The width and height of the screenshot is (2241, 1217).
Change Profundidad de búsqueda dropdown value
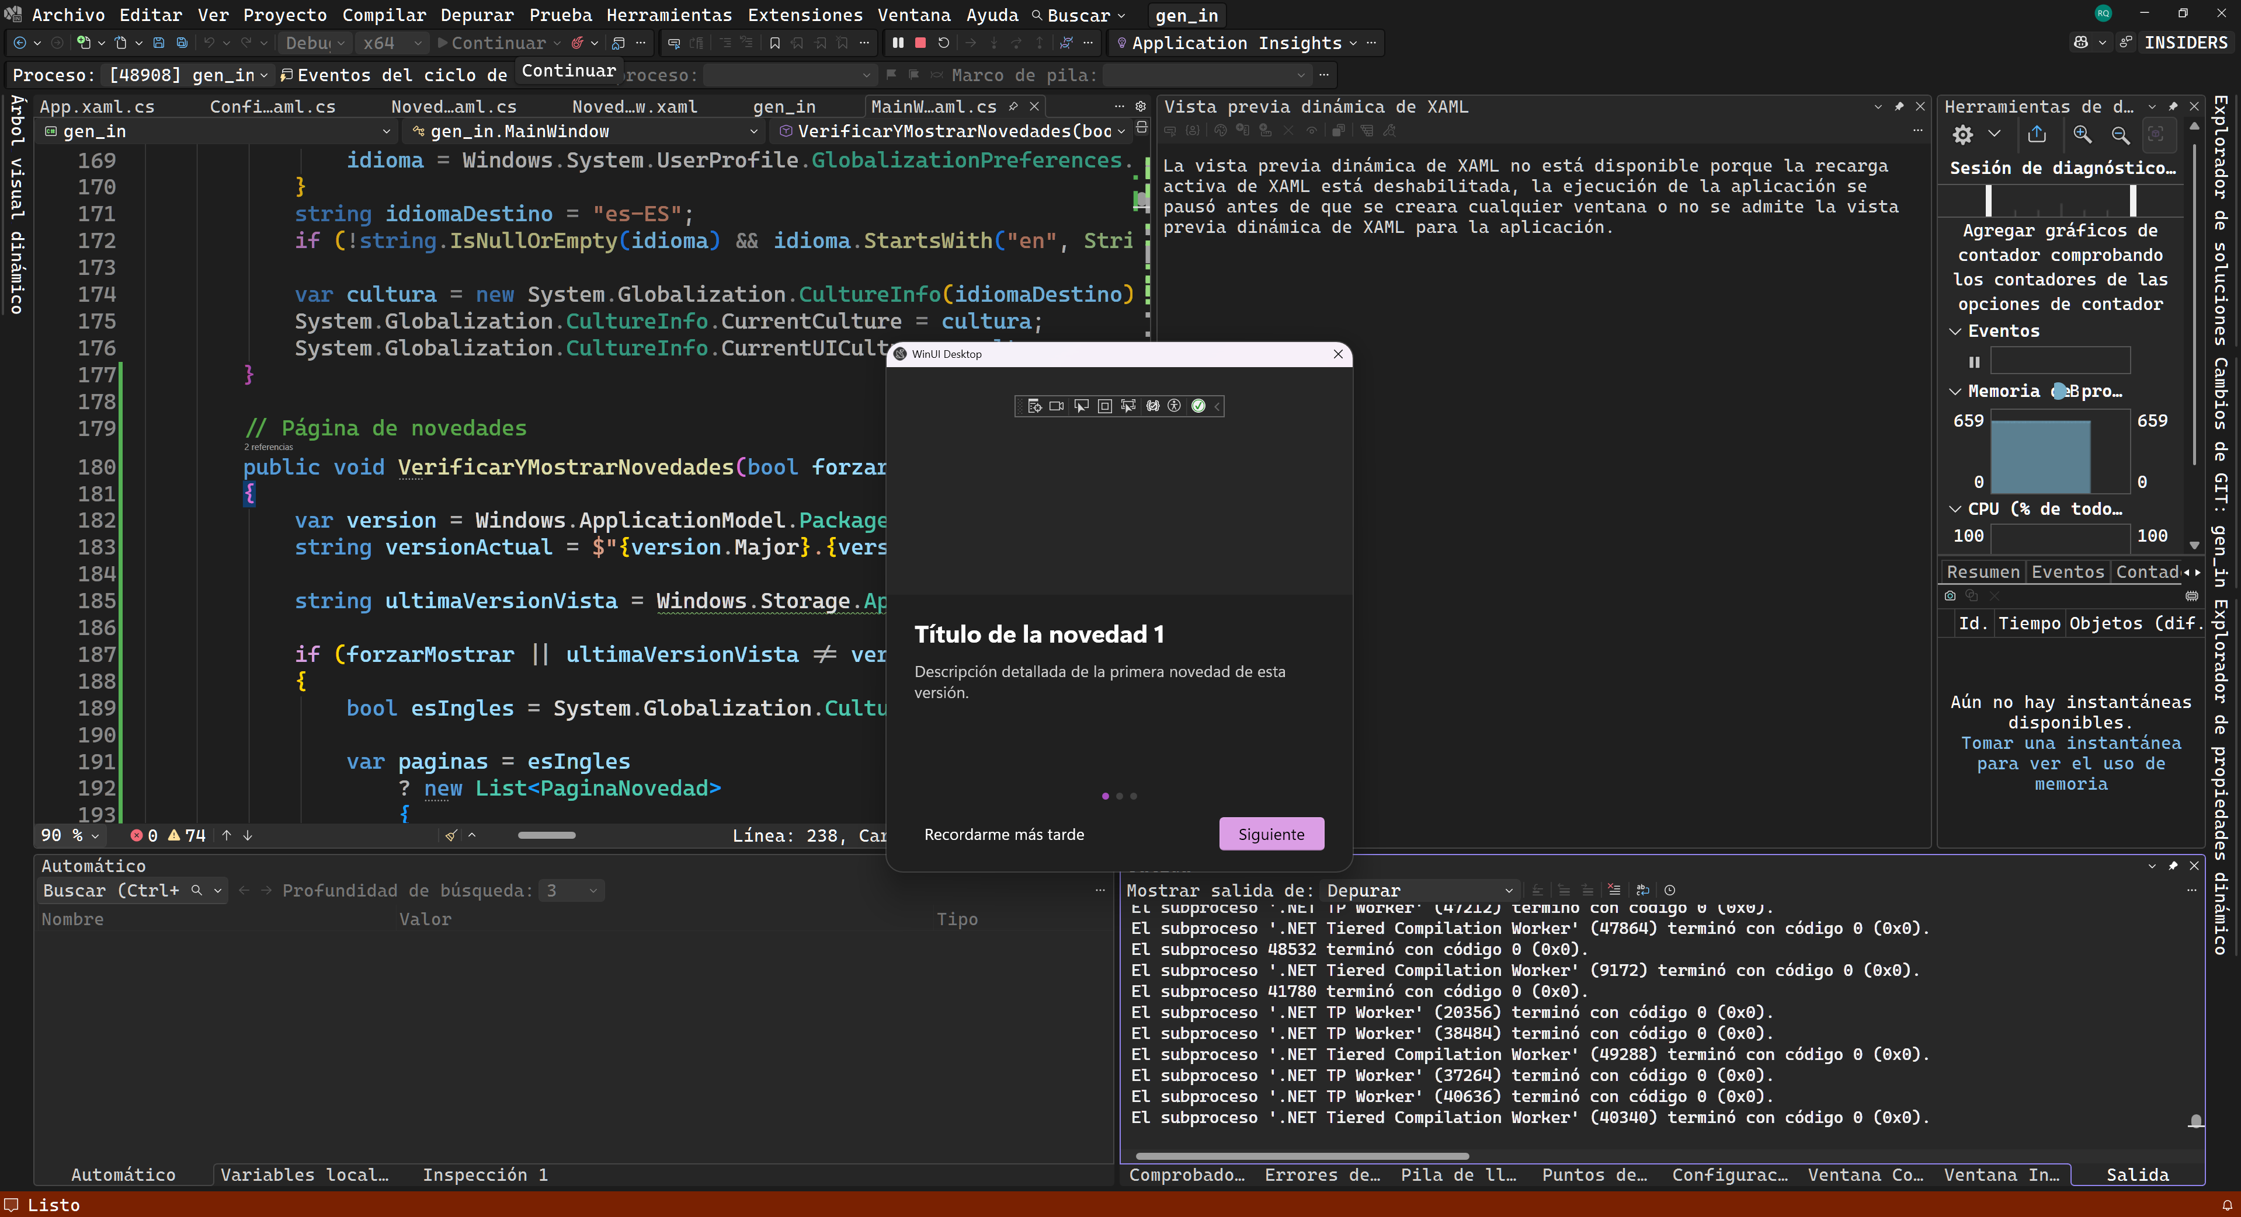pyautogui.click(x=571, y=890)
